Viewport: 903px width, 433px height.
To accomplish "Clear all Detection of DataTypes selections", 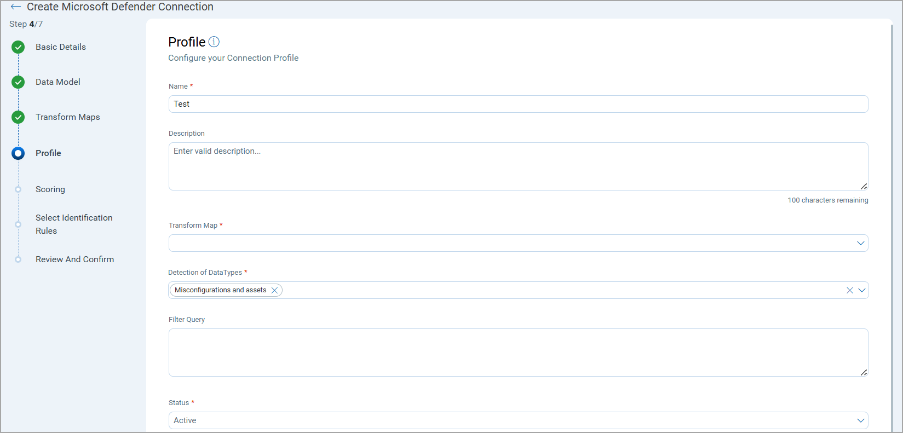I will pyautogui.click(x=850, y=290).
